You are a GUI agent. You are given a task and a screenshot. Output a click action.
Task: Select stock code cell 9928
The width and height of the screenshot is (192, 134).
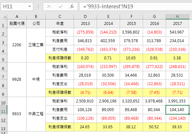point(17,79)
